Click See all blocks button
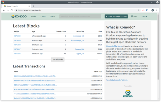The width and height of the screenshot is (161, 102). 58,60
